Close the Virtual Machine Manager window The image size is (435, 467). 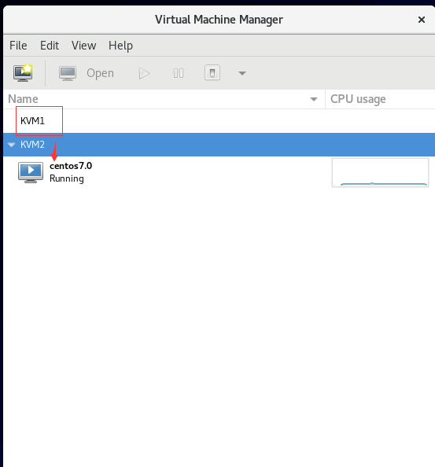click(x=422, y=20)
